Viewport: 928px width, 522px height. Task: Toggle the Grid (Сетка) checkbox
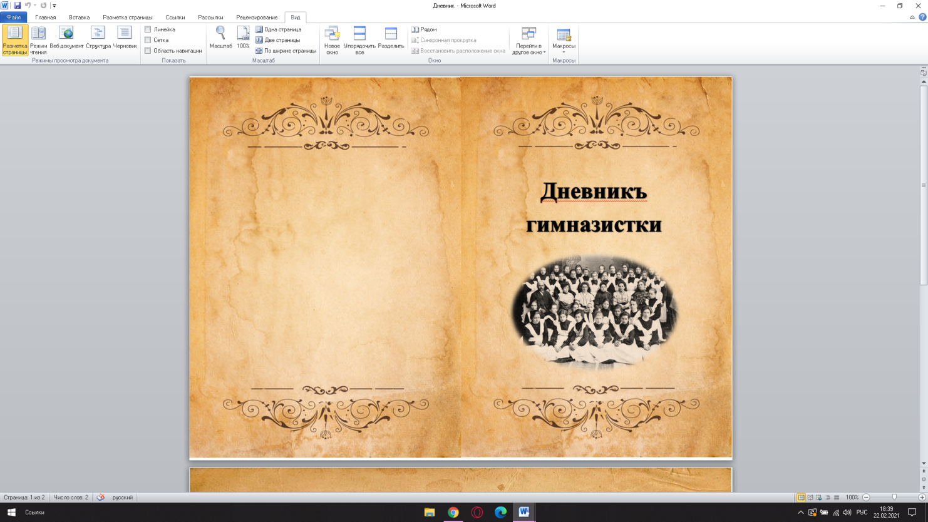click(x=148, y=40)
